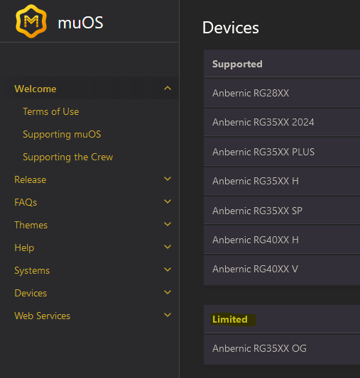Open the Supporting the Crew page
This screenshot has width=360, height=378.
tap(67, 157)
